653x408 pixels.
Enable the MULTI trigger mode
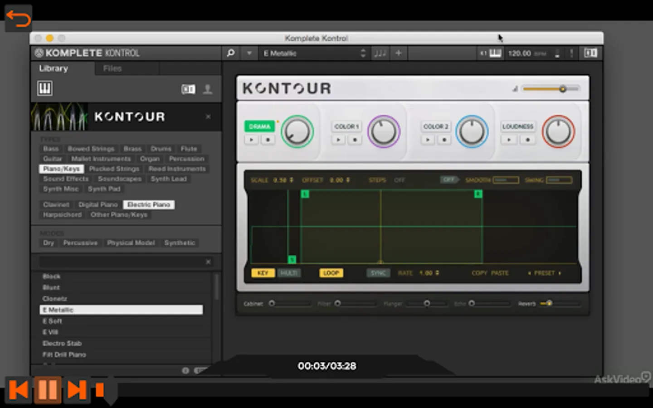pyautogui.click(x=288, y=273)
